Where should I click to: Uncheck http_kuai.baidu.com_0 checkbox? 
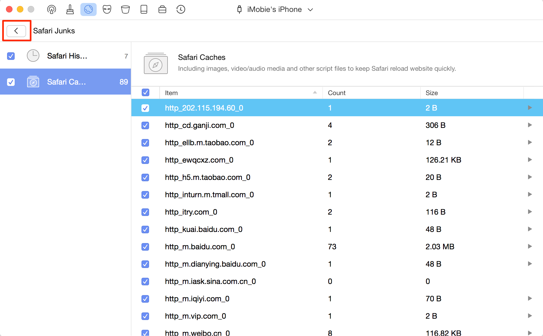[x=145, y=230]
